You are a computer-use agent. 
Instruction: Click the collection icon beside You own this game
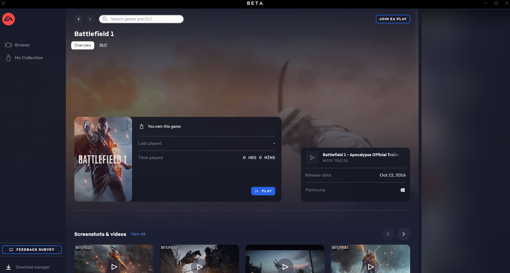coord(142,126)
